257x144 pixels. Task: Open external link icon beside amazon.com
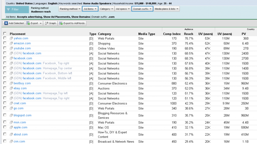(11, 43)
